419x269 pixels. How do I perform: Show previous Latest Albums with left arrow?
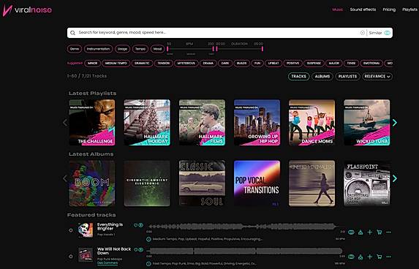[x=65, y=178]
